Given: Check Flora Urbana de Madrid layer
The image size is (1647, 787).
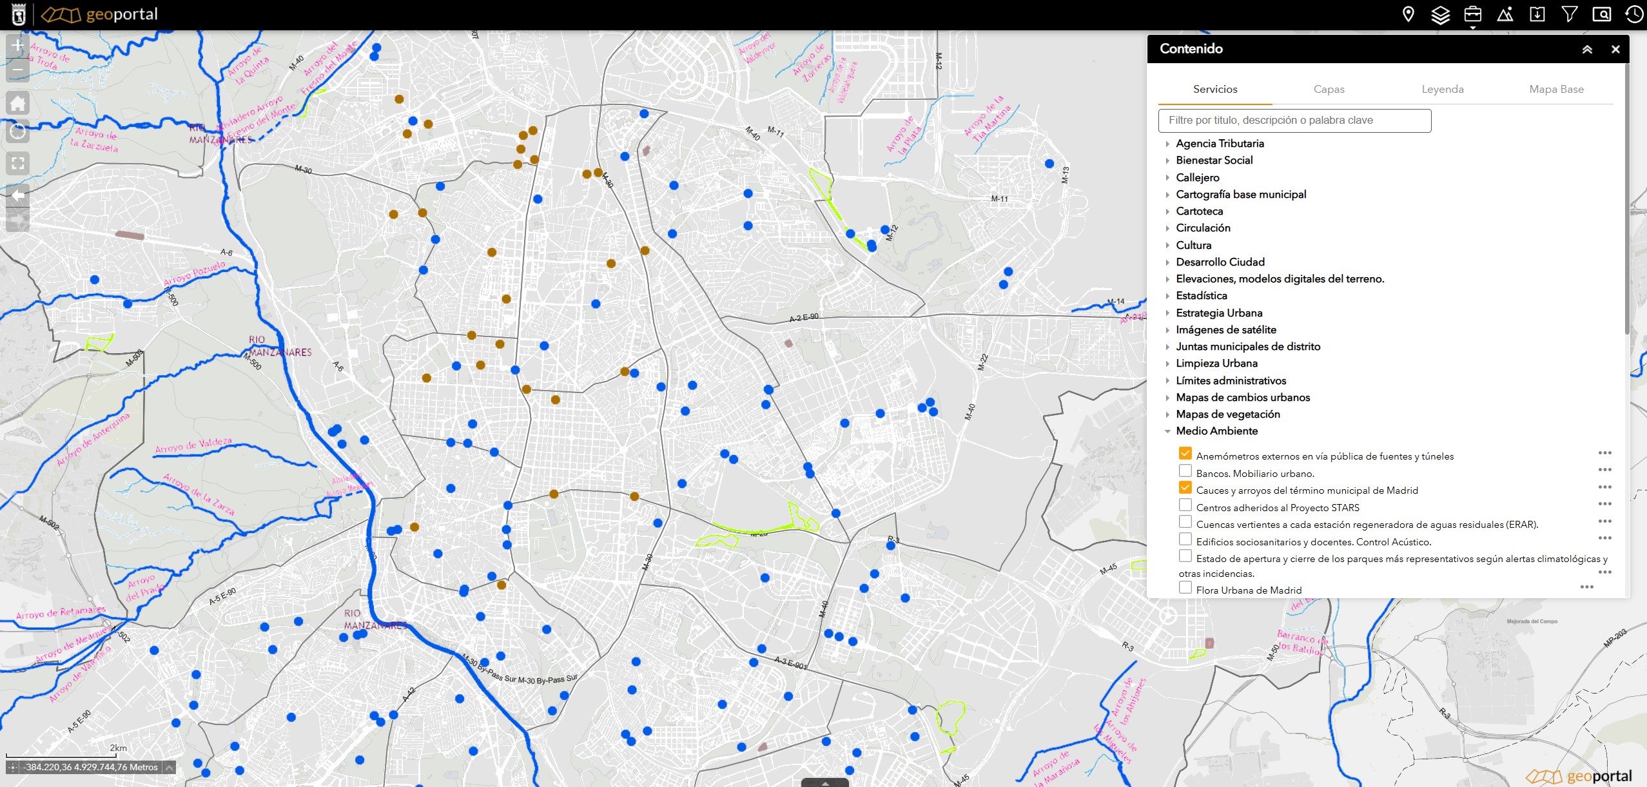Looking at the screenshot, I should pos(1185,588).
